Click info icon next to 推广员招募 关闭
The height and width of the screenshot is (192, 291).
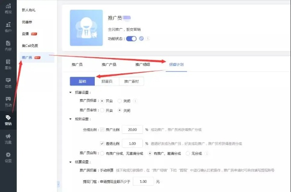135,101
